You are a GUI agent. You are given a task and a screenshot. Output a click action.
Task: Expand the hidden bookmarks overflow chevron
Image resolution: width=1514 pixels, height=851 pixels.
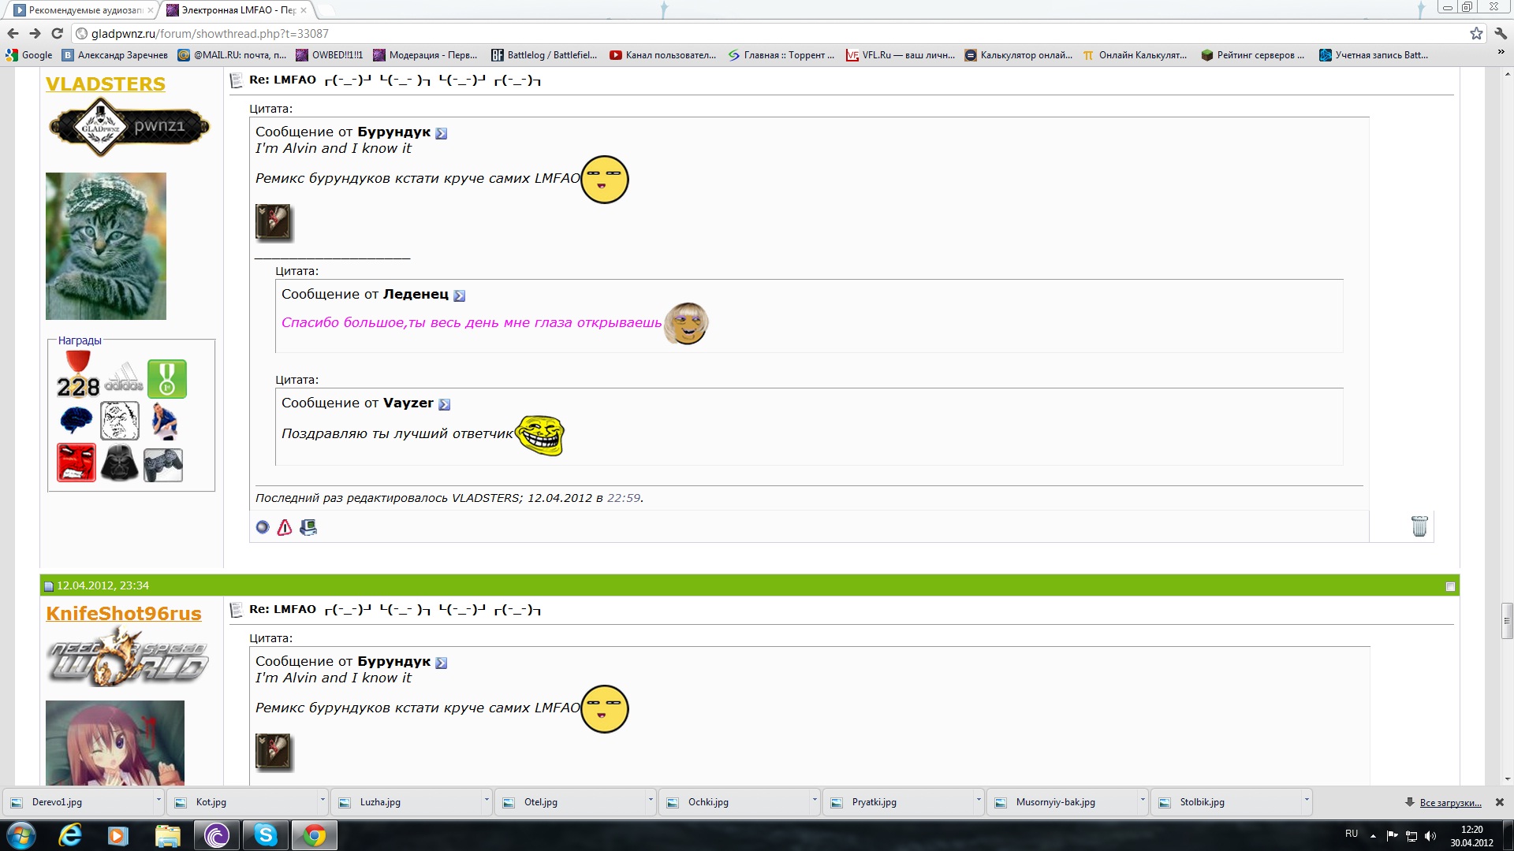pos(1500,52)
